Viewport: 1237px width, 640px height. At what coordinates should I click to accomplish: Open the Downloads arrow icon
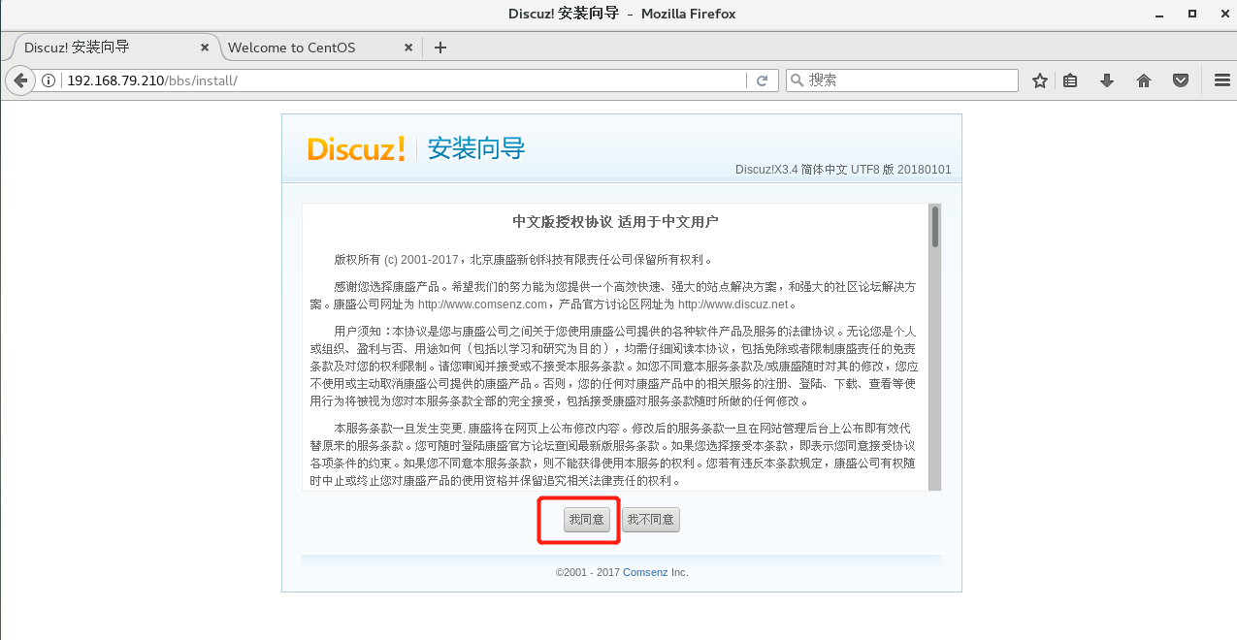(x=1107, y=80)
